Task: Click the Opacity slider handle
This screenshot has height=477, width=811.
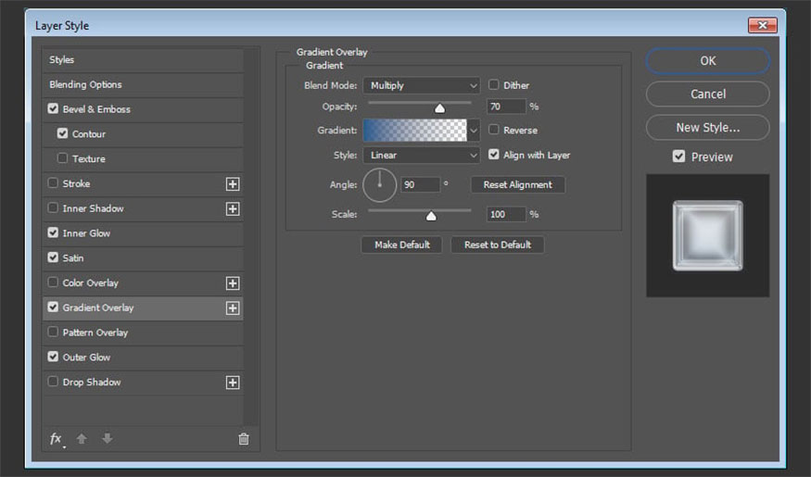Action: coord(439,108)
